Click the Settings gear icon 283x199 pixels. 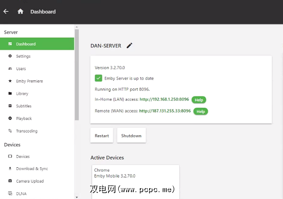[10, 56]
